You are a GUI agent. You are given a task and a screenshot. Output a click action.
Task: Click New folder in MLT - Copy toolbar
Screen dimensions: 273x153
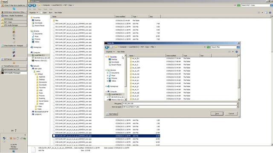[58, 12]
